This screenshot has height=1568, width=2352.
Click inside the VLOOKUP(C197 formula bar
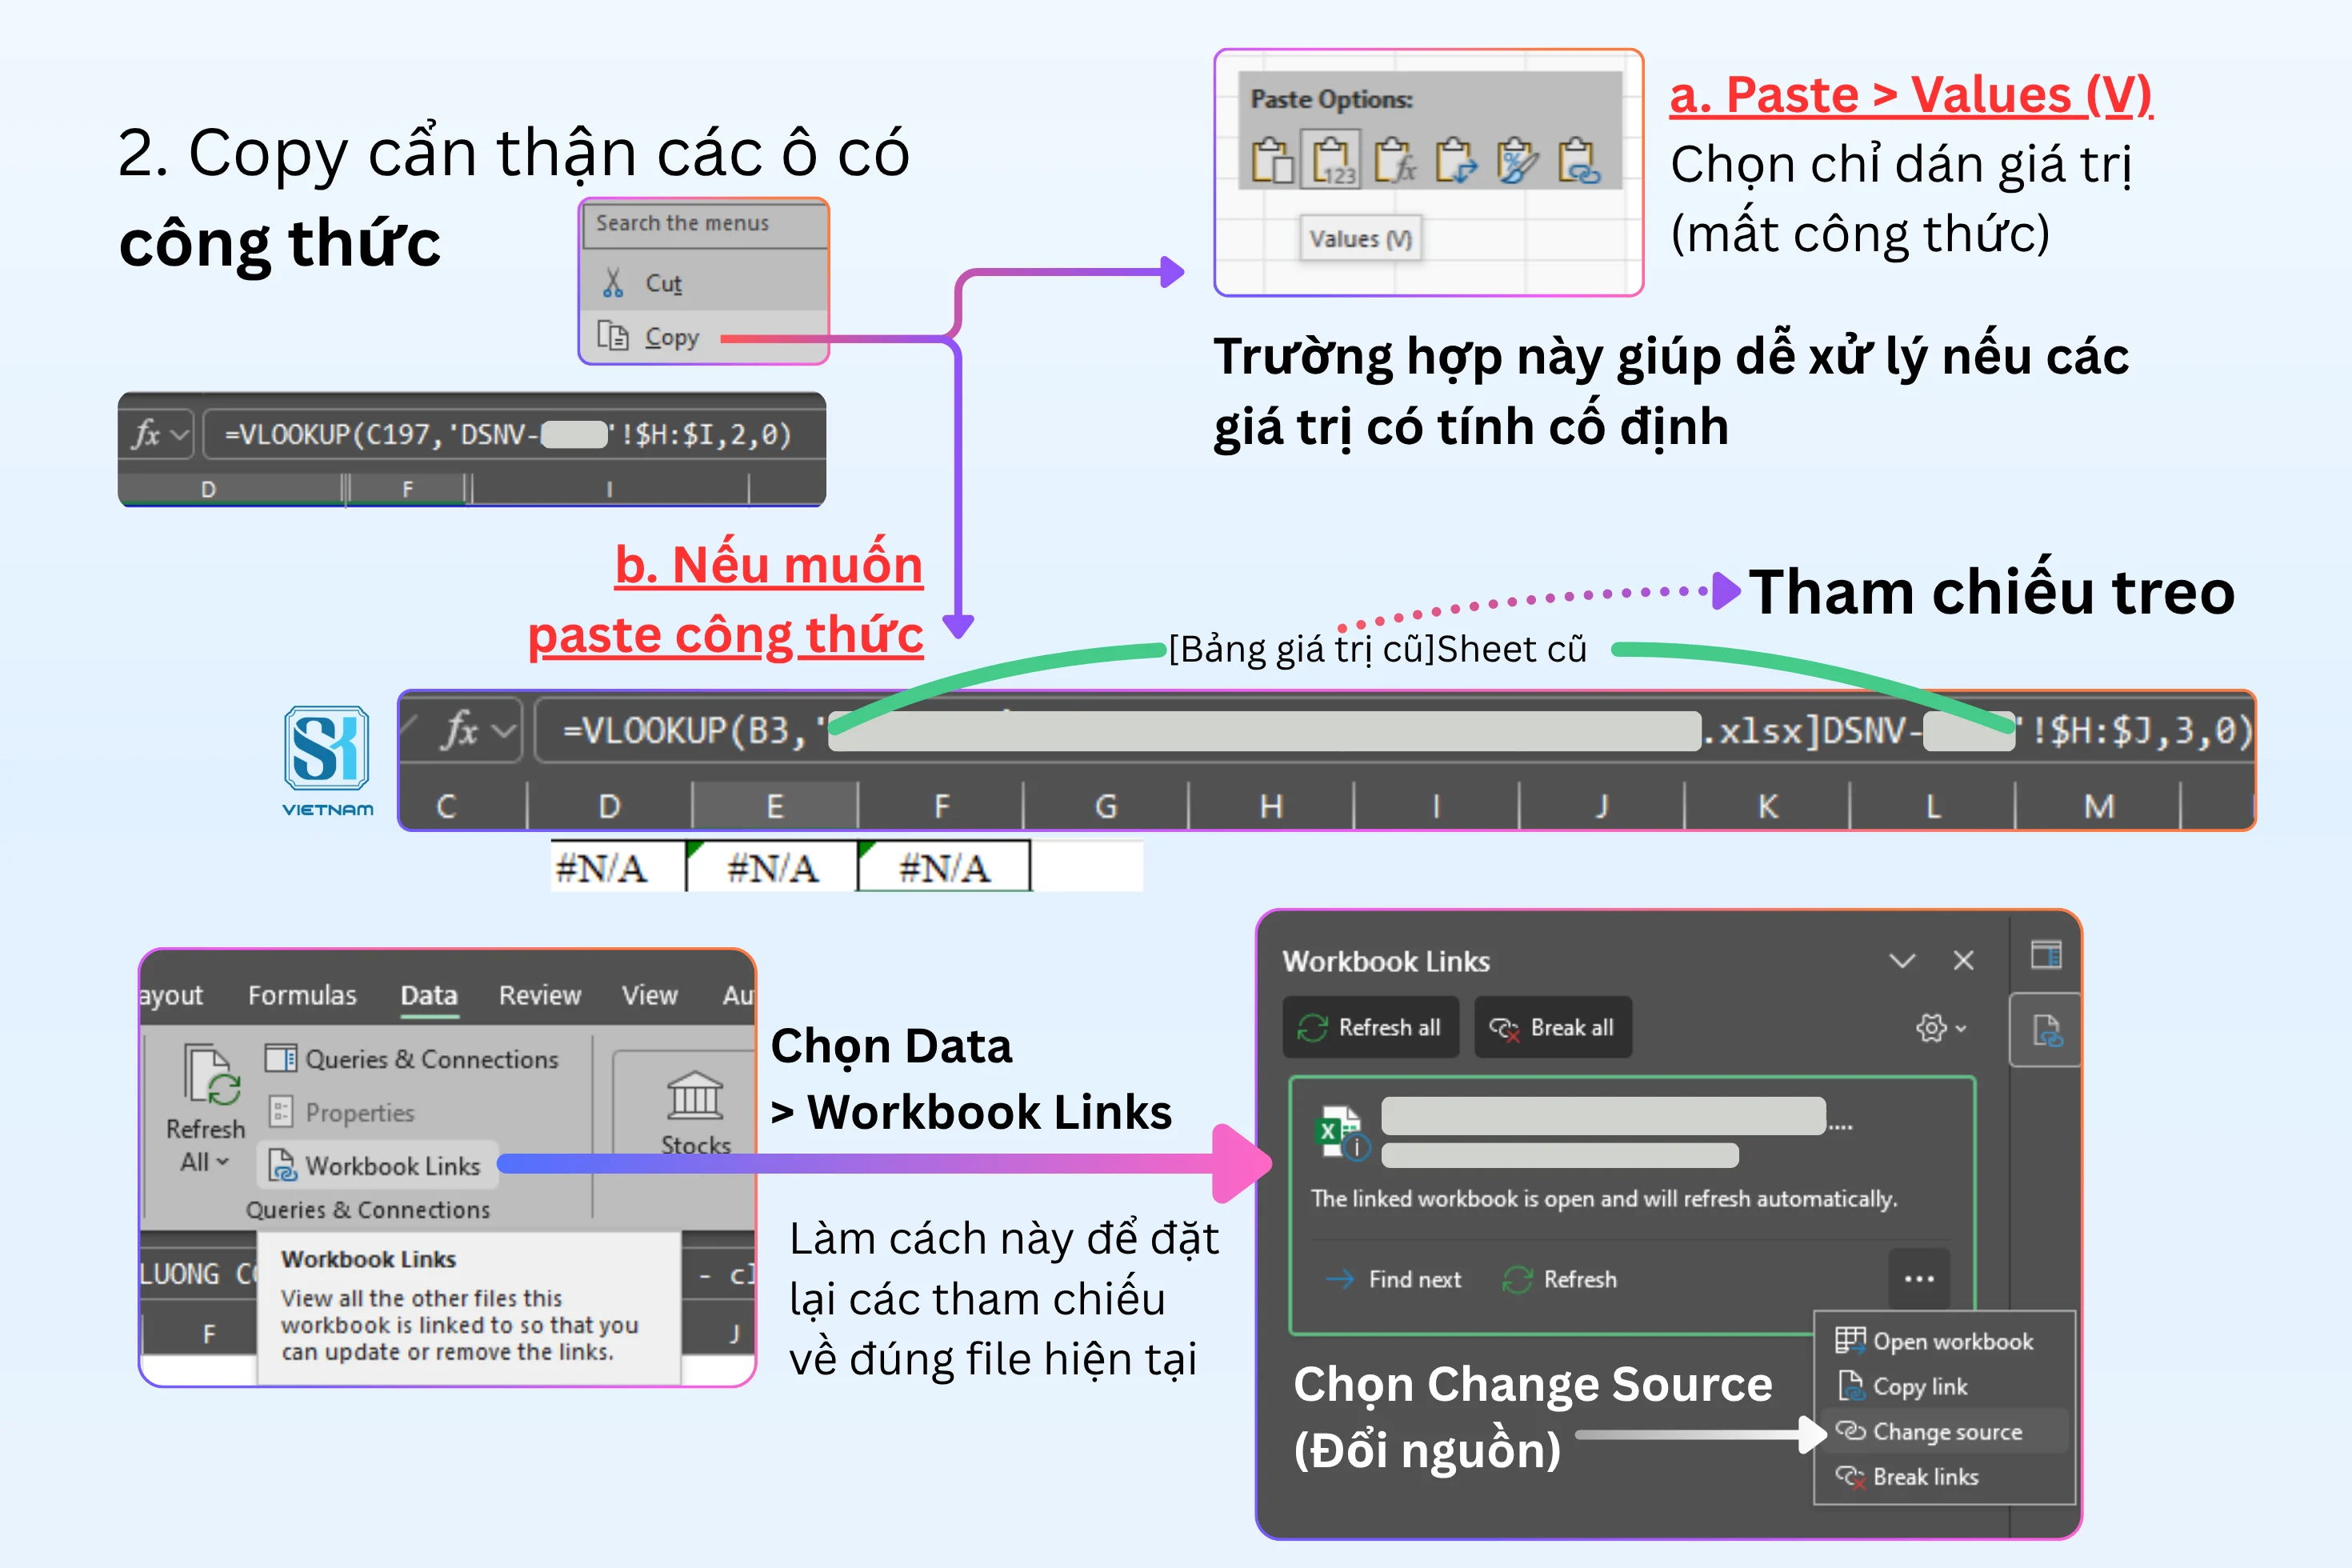click(512, 435)
